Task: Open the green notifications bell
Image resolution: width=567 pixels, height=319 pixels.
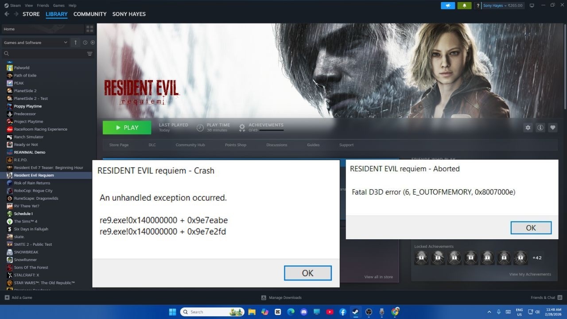Action: click(464, 5)
